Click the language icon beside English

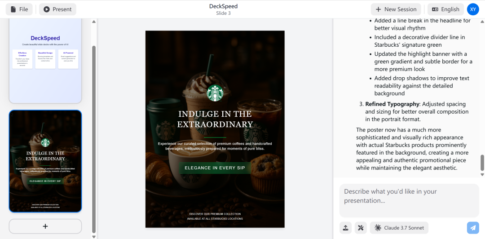click(435, 9)
